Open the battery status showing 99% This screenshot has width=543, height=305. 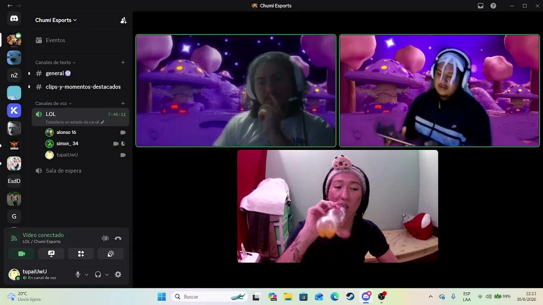pyautogui.click(x=502, y=297)
